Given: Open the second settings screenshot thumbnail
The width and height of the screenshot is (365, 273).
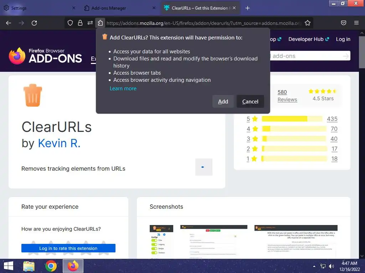Looking at the screenshot, I should (x=214, y=242).
